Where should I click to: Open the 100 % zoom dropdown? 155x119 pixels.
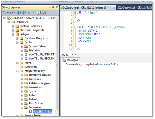pyautogui.click(x=72, y=55)
